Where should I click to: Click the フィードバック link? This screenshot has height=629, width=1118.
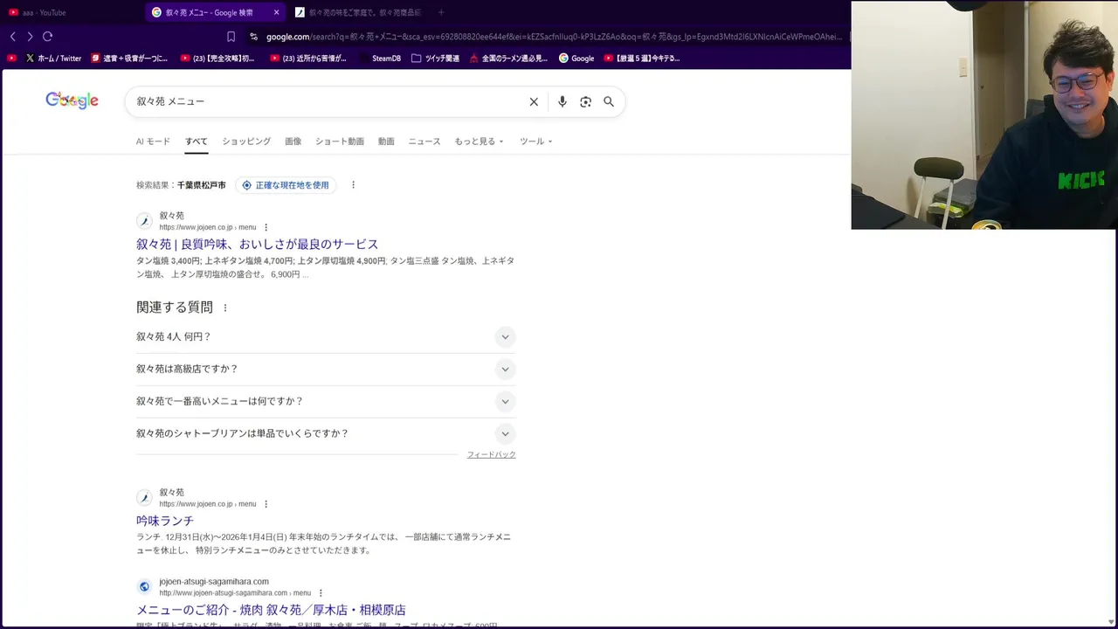coord(491,455)
